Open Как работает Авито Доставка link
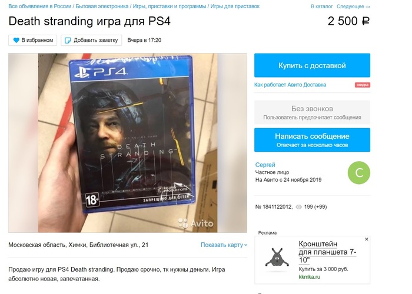The height and width of the screenshot is (294, 412). coord(290,85)
